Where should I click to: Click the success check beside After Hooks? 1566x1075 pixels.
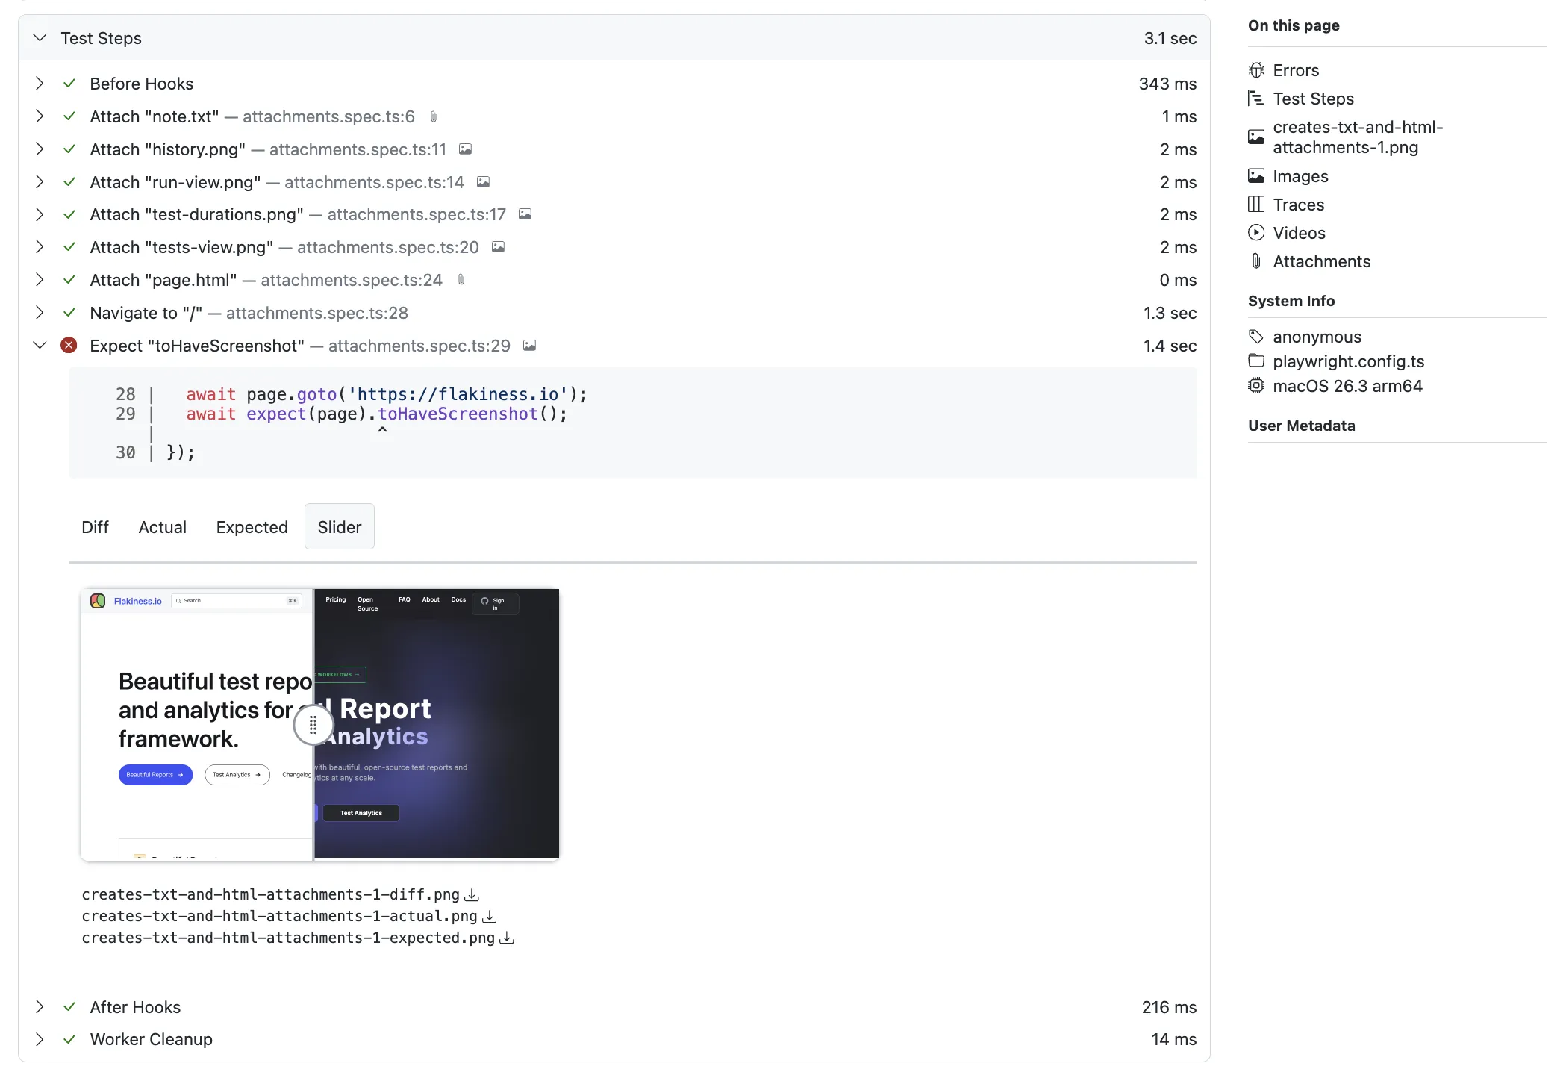tap(69, 1006)
